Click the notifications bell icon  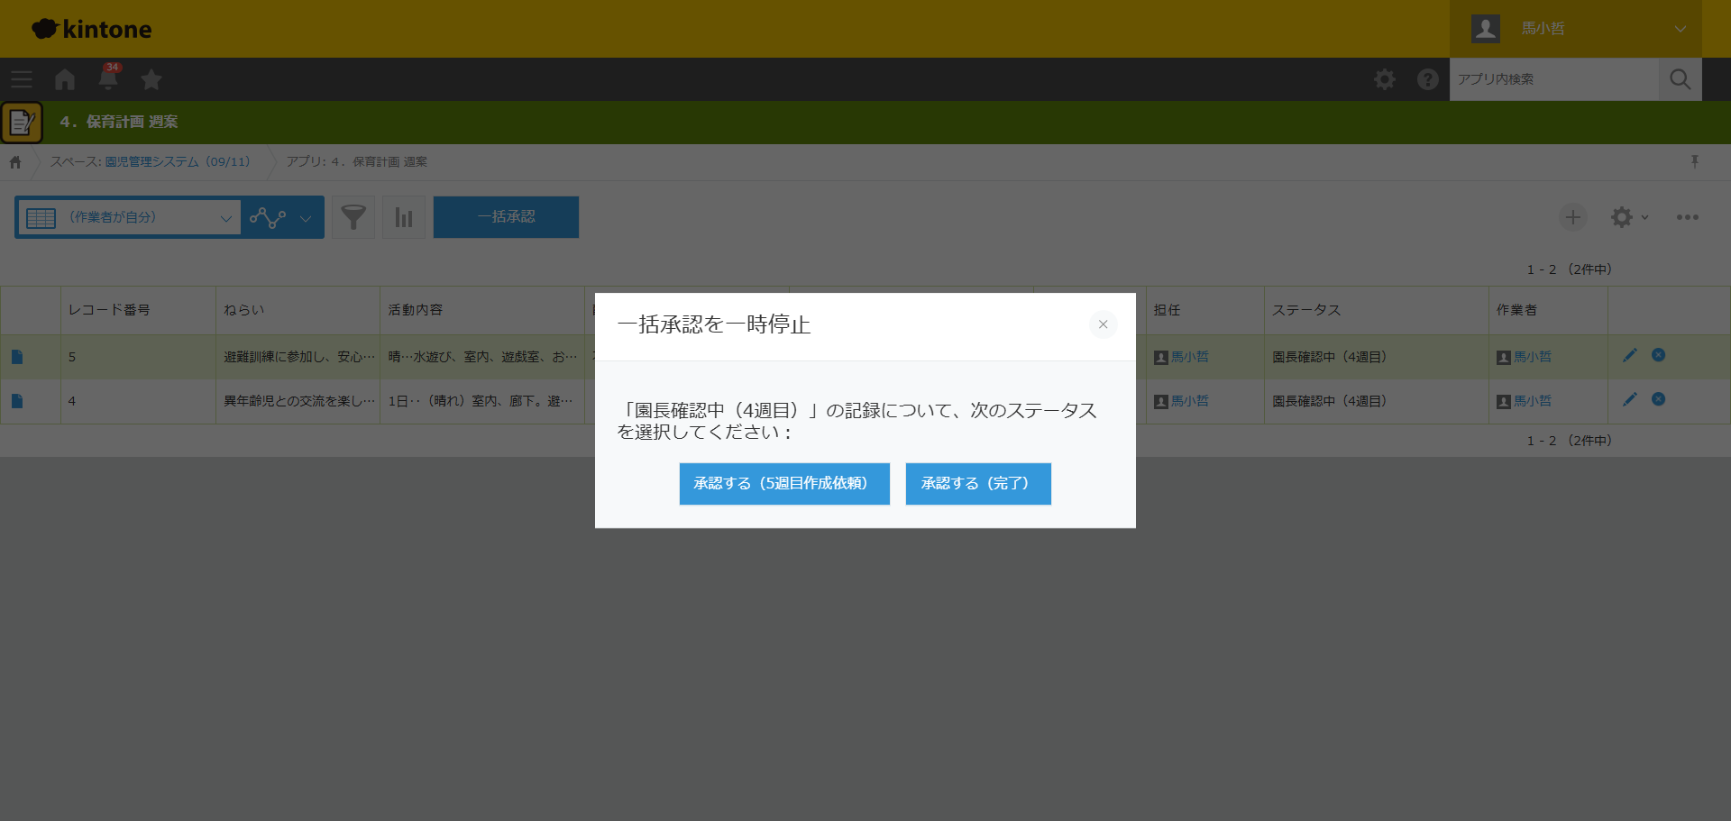click(x=108, y=78)
